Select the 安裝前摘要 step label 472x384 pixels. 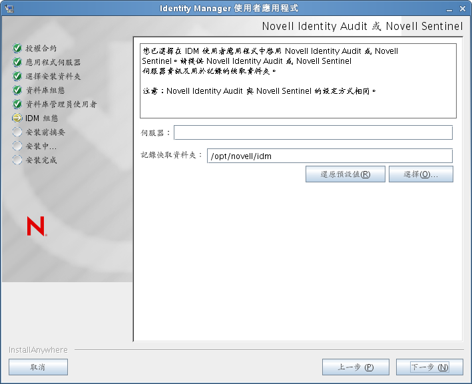[45, 132]
